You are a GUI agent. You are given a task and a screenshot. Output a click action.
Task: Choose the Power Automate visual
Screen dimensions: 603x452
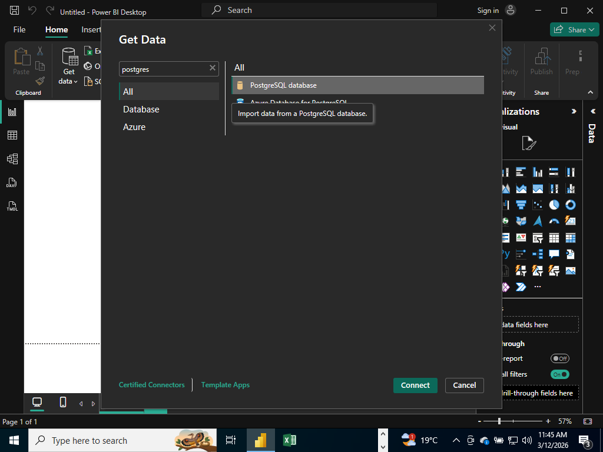(521, 287)
